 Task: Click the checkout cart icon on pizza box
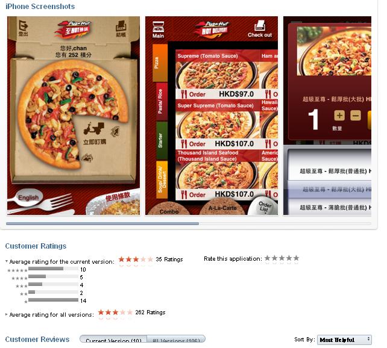[121, 26]
